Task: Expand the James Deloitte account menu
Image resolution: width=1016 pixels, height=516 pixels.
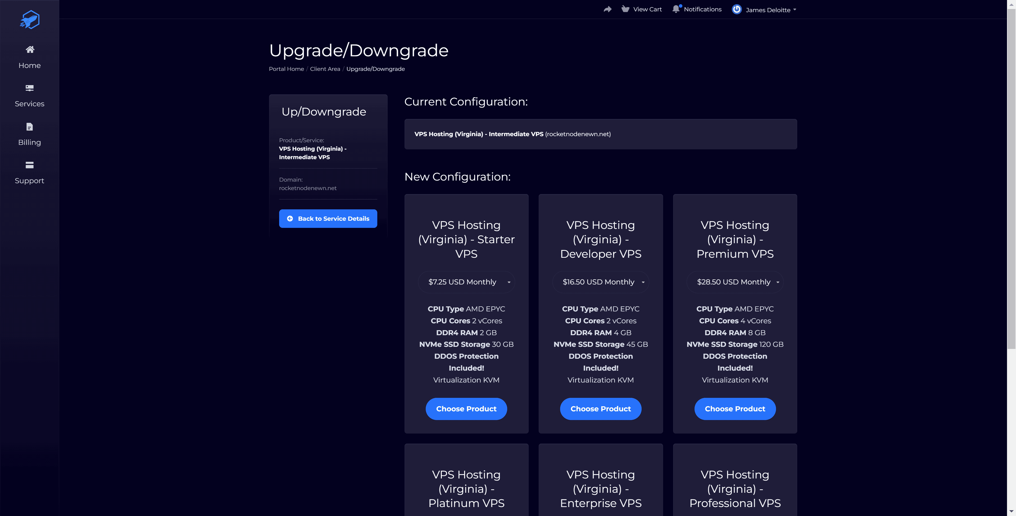Action: [x=770, y=10]
